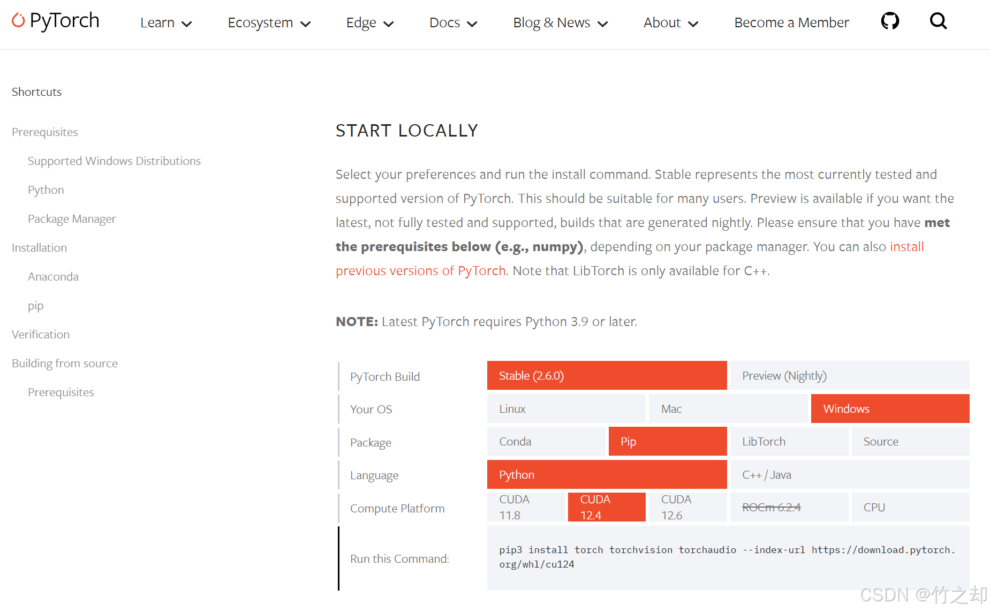This screenshot has width=990, height=612.
Task: Select Pip package option
Action: [668, 441]
